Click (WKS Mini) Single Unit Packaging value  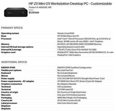72,98
